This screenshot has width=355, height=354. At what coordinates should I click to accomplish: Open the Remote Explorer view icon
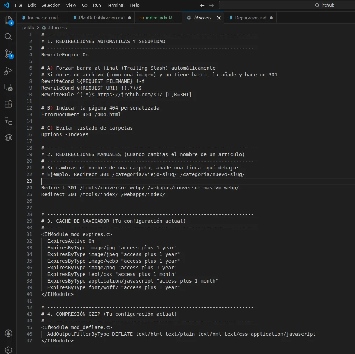coord(8,88)
